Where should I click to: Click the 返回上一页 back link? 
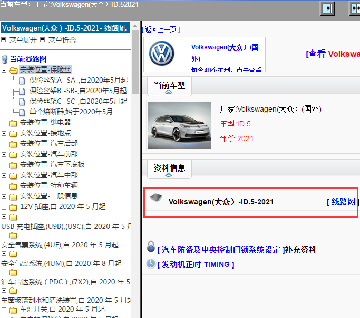[161, 29]
